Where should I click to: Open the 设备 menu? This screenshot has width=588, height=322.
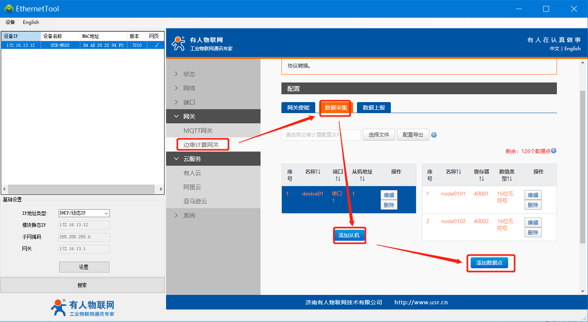pyautogui.click(x=10, y=22)
